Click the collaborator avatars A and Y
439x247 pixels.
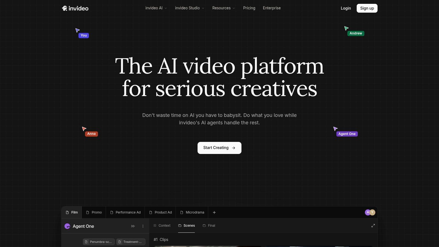coord(370,212)
